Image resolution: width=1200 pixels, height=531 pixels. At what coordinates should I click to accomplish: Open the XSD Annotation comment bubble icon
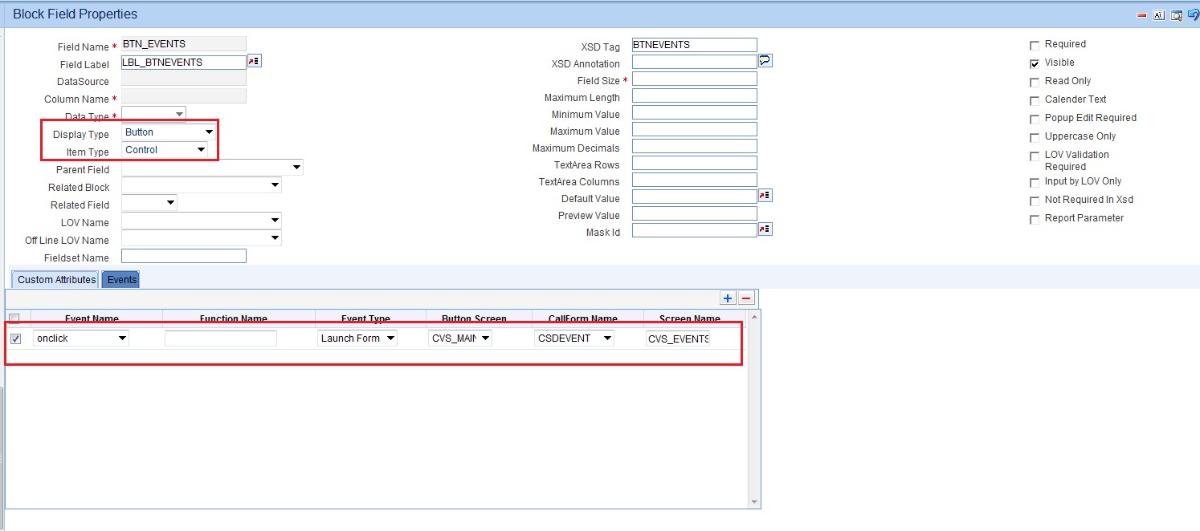pos(765,61)
